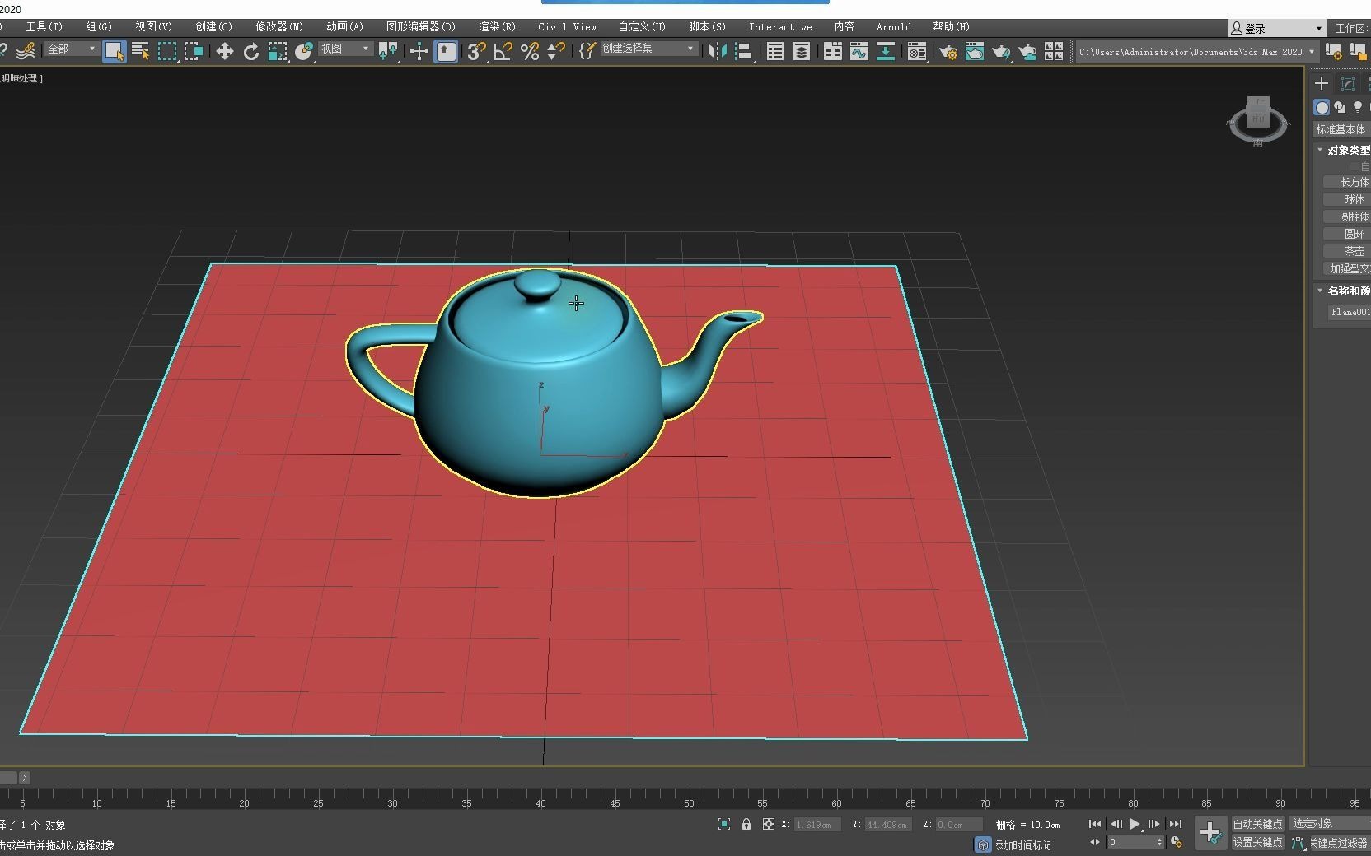Toggle the Selection Lock padlock
Image resolution: width=1371 pixels, height=856 pixels.
pos(746,824)
